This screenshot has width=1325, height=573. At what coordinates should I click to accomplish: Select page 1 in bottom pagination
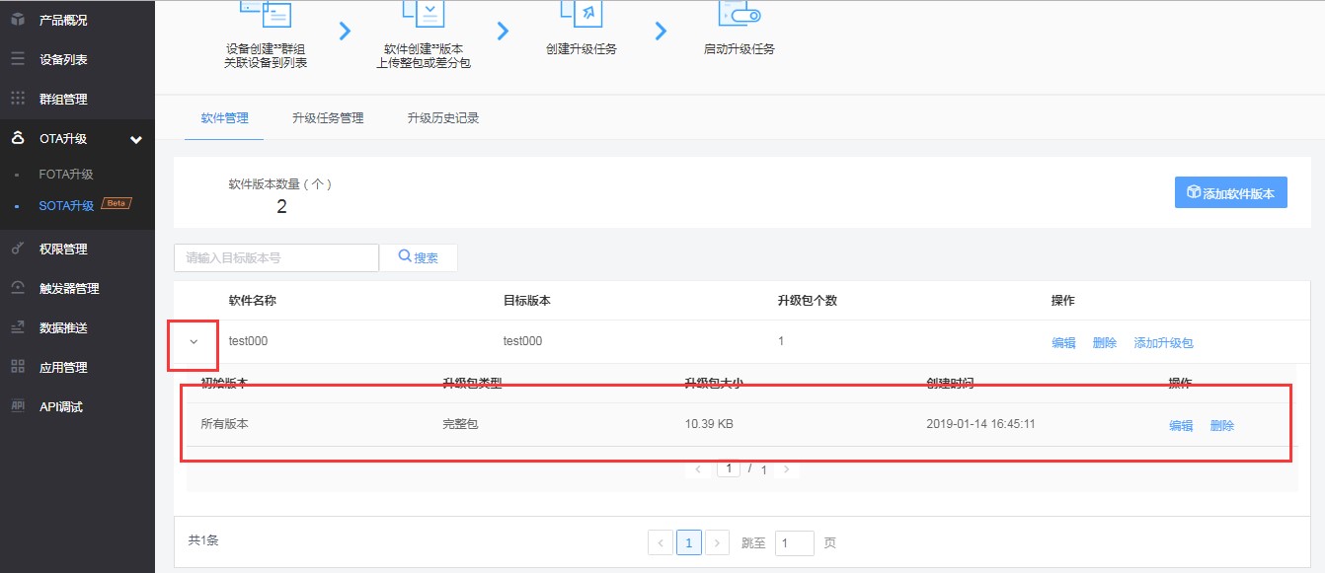coord(689,542)
